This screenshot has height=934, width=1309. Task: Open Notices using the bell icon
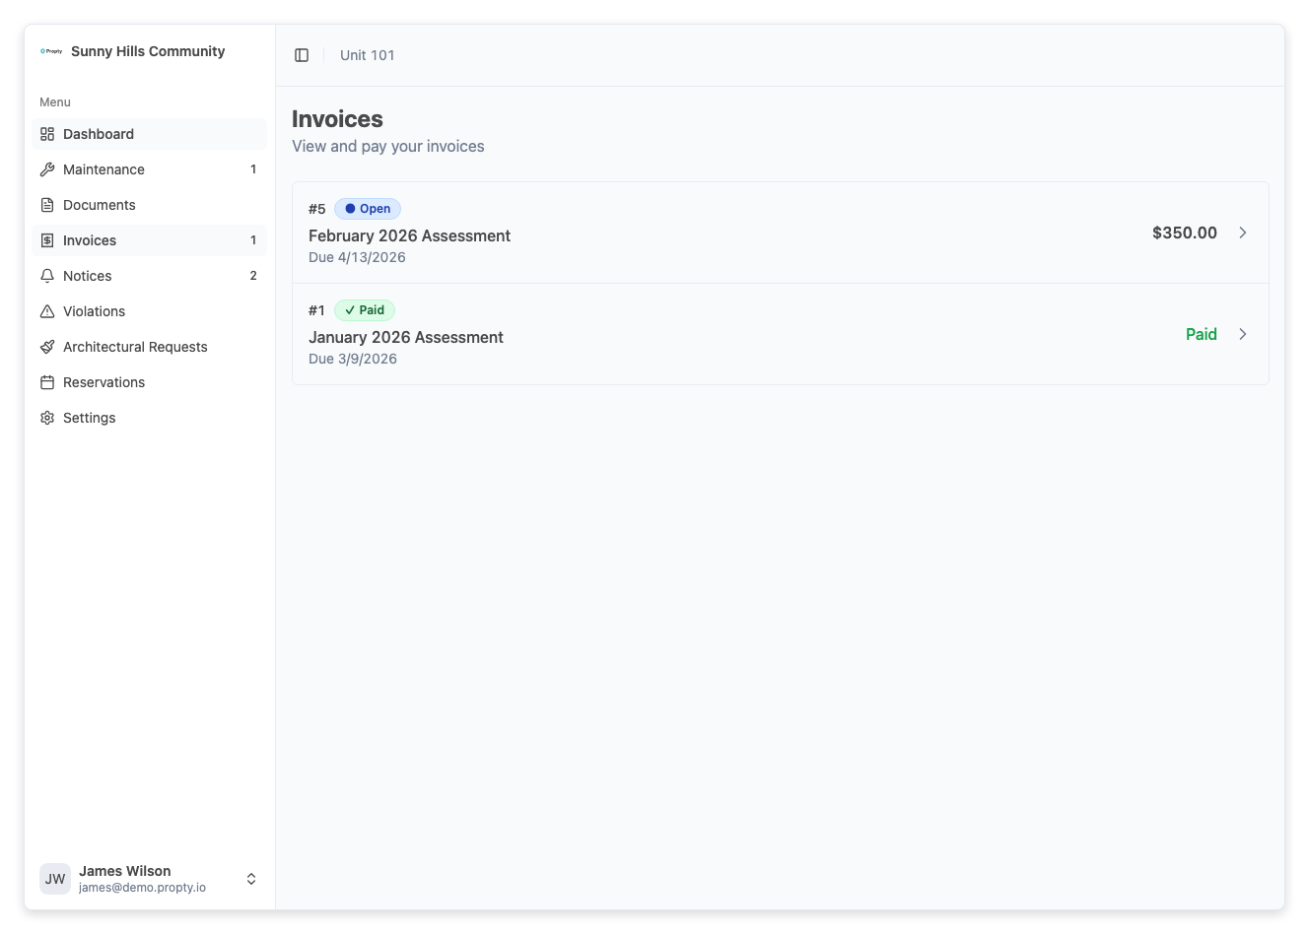[47, 276]
